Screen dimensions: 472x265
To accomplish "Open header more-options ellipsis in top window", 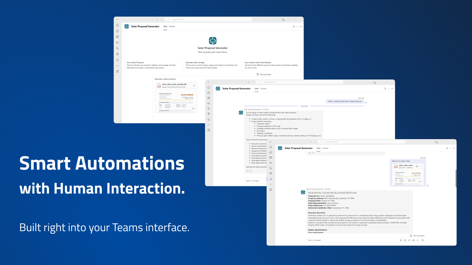I will pos(301,26).
